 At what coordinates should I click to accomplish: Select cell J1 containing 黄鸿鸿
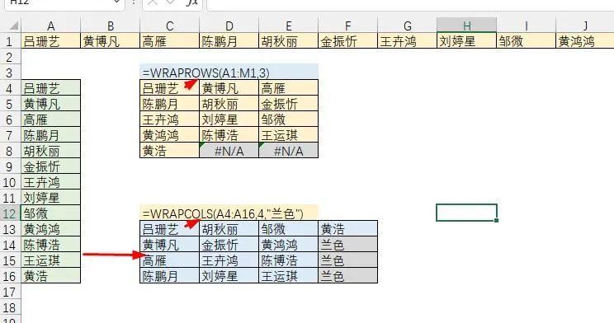coord(585,41)
